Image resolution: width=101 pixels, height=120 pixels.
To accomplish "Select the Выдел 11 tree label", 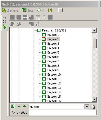I will [x=54, y=79].
